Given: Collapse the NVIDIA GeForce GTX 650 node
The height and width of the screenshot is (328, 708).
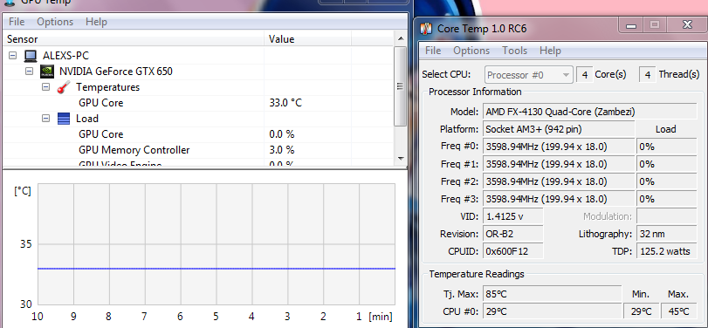Looking at the screenshot, I should (x=30, y=72).
